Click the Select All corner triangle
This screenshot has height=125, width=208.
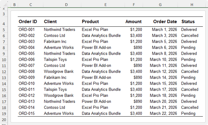pos(5,5)
